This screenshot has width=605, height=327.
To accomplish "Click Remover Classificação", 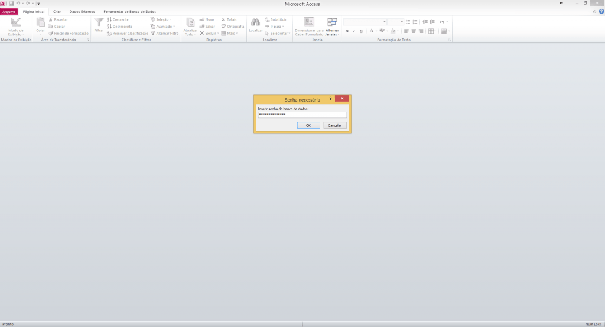I will tap(128, 34).
